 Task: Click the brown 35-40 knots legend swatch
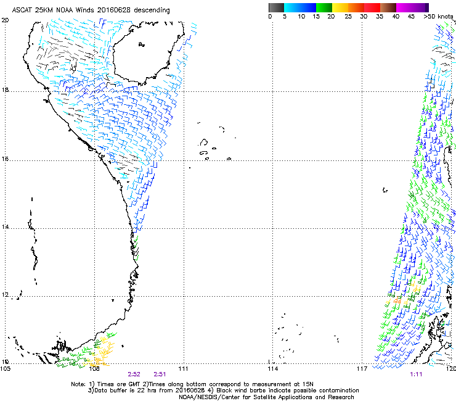(x=388, y=7)
